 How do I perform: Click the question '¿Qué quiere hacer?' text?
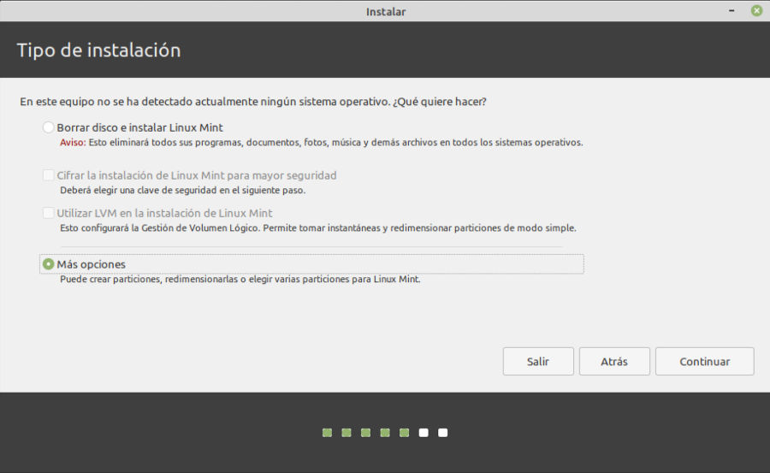point(440,102)
